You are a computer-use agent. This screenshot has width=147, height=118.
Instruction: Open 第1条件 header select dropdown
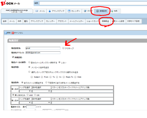pos(25,91)
